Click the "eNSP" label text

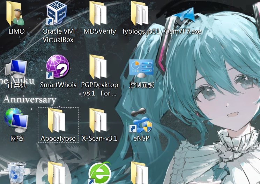pos(141,138)
